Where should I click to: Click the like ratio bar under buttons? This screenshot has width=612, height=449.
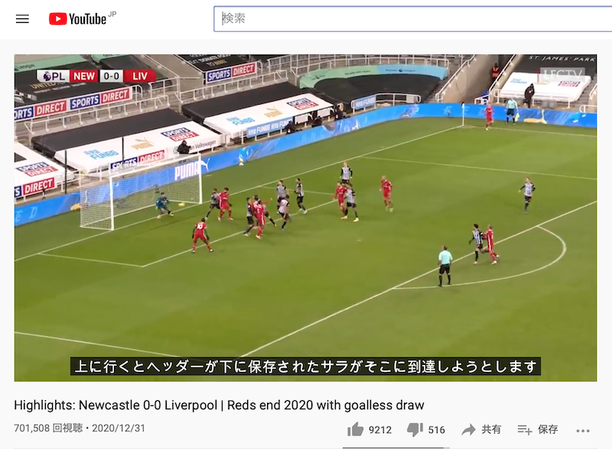pyautogui.click(x=396, y=447)
